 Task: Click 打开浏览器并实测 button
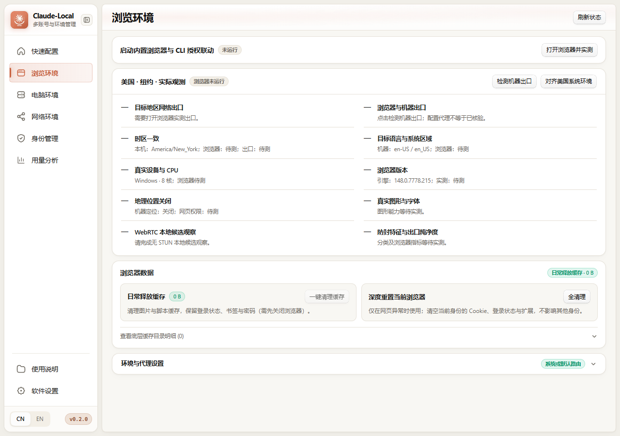570,50
